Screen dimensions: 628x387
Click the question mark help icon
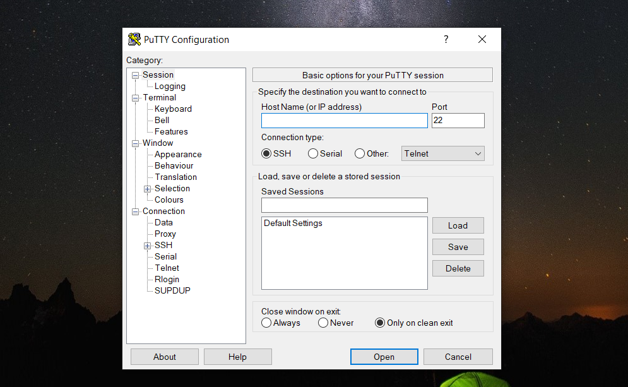(x=446, y=39)
